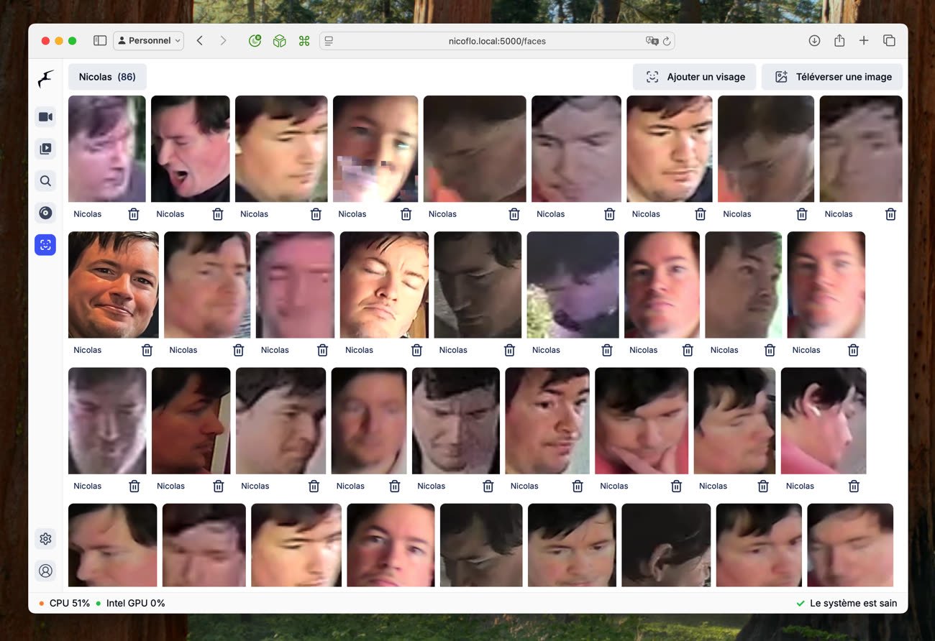
Task: Click Ajouter un visage button
Action: (x=695, y=77)
